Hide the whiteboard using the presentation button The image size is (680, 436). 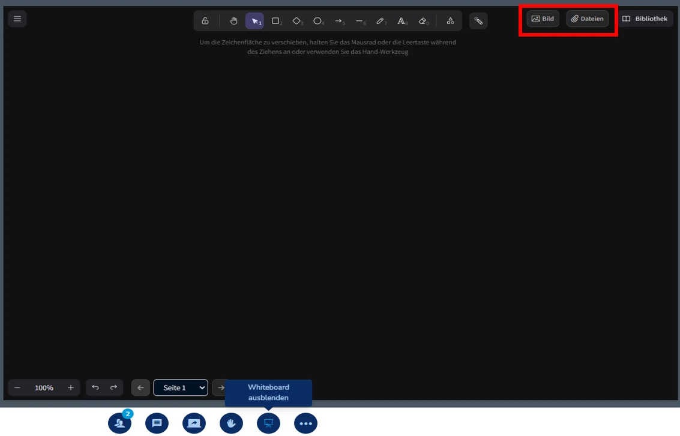tap(268, 423)
